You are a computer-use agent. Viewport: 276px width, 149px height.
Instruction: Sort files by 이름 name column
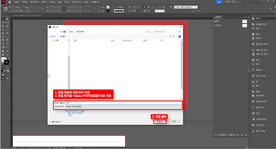click(75, 41)
